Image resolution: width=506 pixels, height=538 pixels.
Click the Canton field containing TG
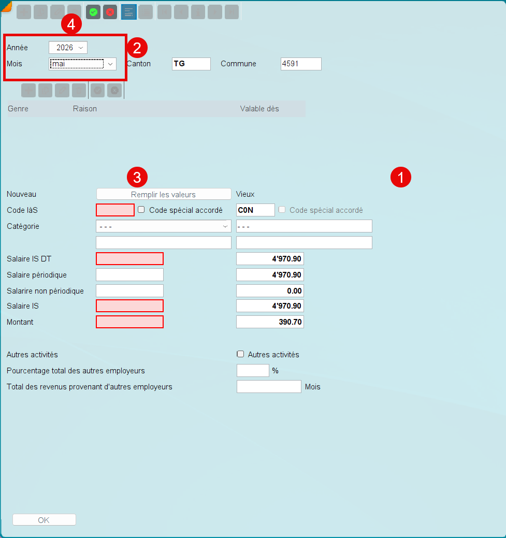191,64
